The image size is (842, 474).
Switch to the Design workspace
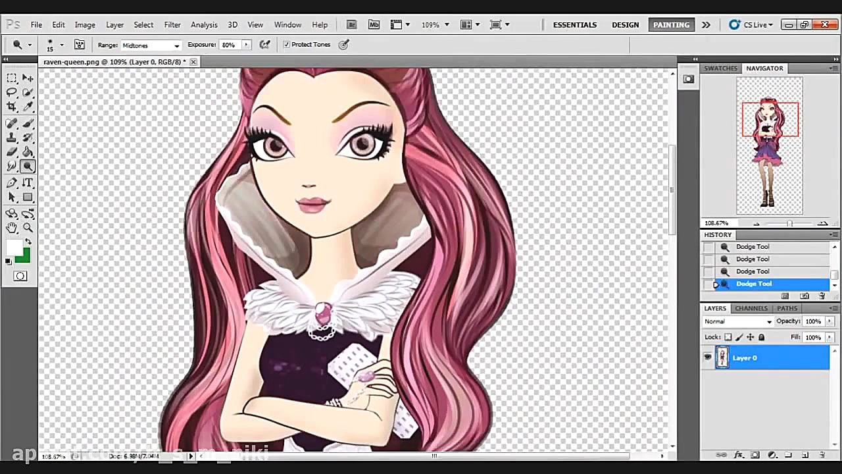[x=625, y=24]
